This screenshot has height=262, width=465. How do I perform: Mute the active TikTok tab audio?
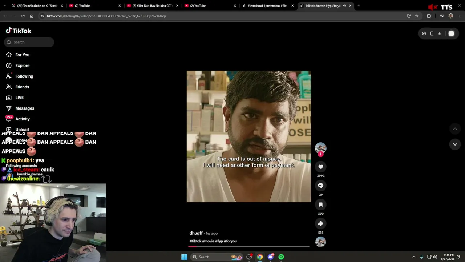point(344,6)
